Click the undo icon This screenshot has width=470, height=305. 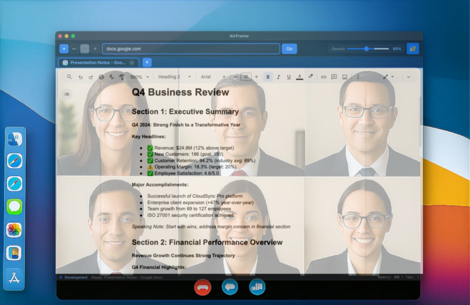(x=81, y=77)
